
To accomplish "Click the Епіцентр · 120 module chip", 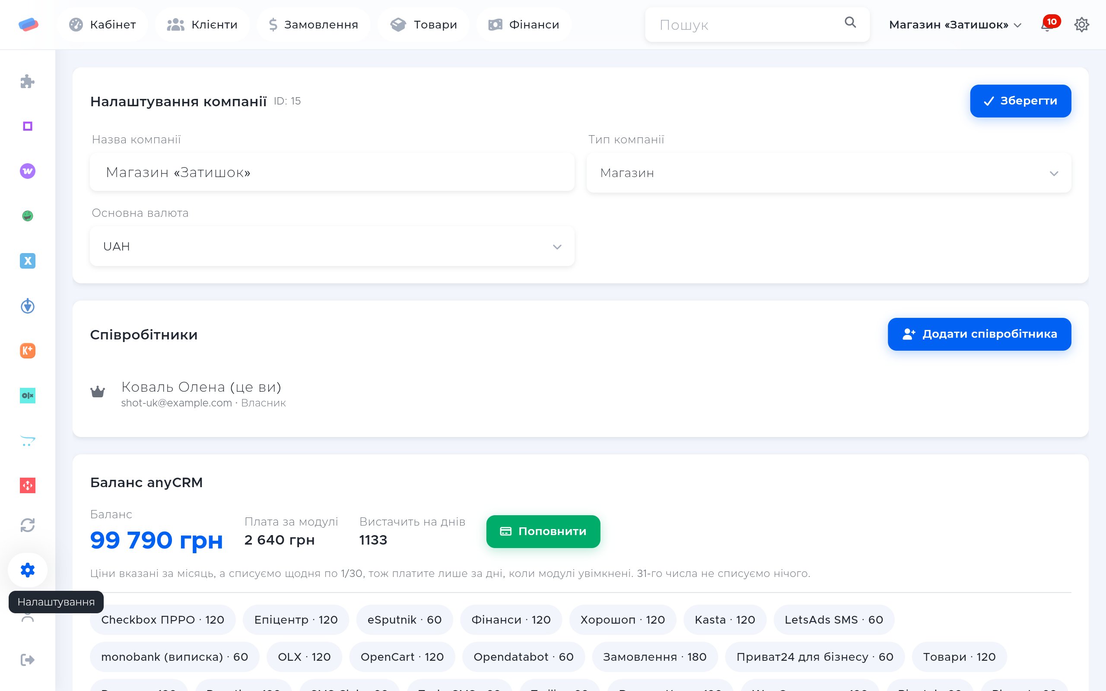I will (x=296, y=620).
